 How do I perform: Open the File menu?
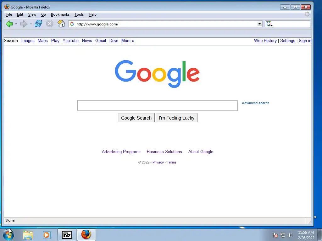tap(9, 14)
